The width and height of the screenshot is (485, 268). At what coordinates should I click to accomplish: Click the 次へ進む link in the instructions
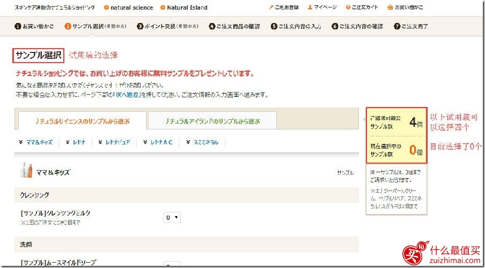pos(128,95)
